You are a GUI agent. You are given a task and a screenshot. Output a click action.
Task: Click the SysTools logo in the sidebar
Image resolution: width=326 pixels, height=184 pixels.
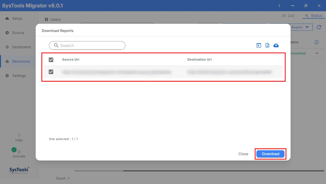tap(19, 170)
